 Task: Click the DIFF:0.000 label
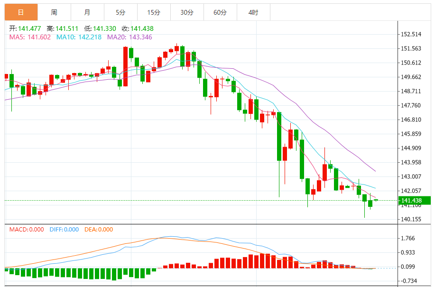64,230
